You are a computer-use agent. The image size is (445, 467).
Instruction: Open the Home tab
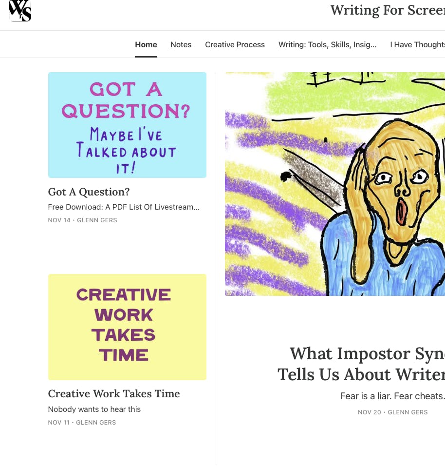click(146, 45)
